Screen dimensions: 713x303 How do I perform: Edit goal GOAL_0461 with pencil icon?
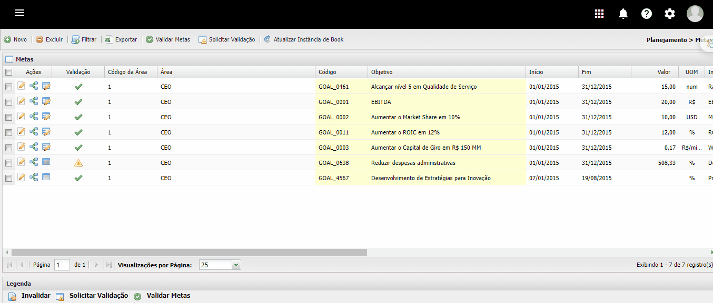tap(22, 86)
